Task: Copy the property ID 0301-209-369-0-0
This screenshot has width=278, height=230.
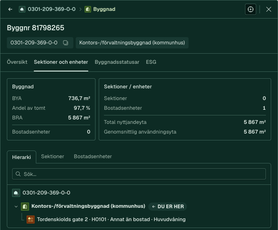Action: click(66, 43)
